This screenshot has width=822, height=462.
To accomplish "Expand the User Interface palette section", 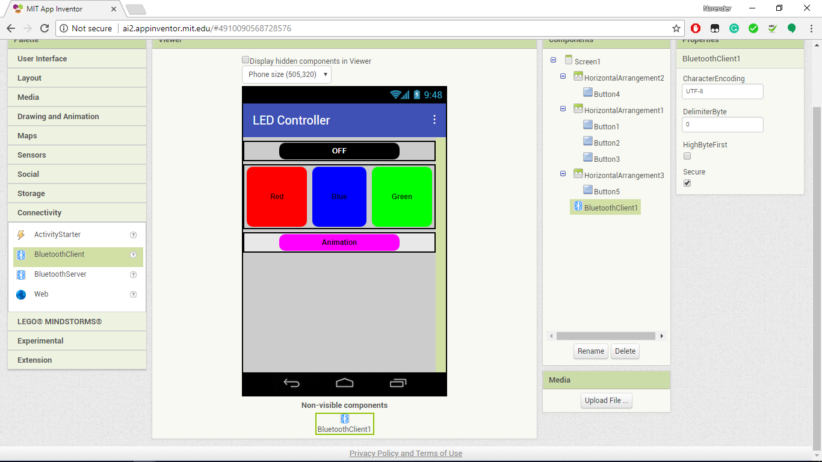I will [77, 59].
